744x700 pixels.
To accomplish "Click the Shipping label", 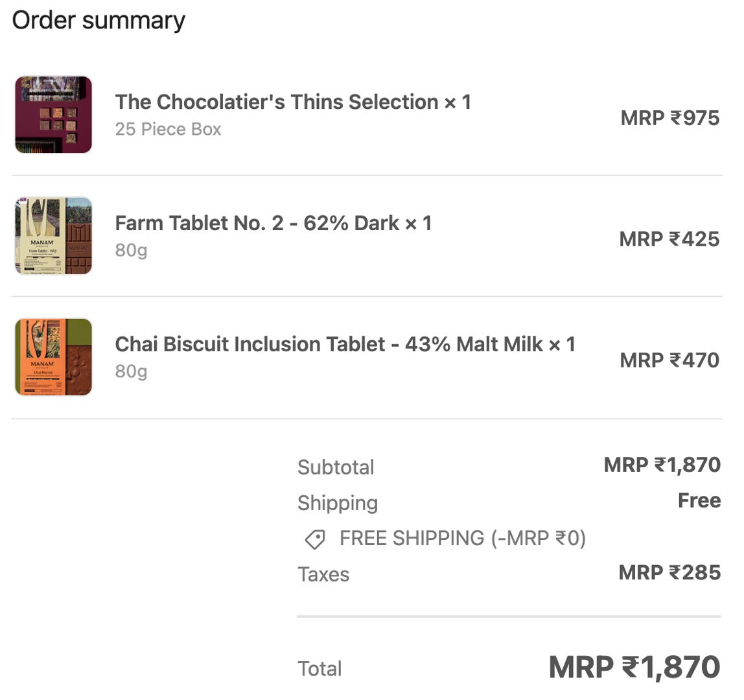I will tap(337, 503).
